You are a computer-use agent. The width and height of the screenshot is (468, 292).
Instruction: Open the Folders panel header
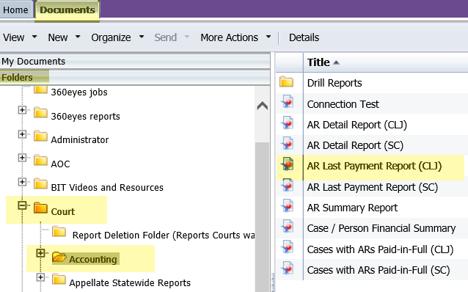(x=135, y=77)
